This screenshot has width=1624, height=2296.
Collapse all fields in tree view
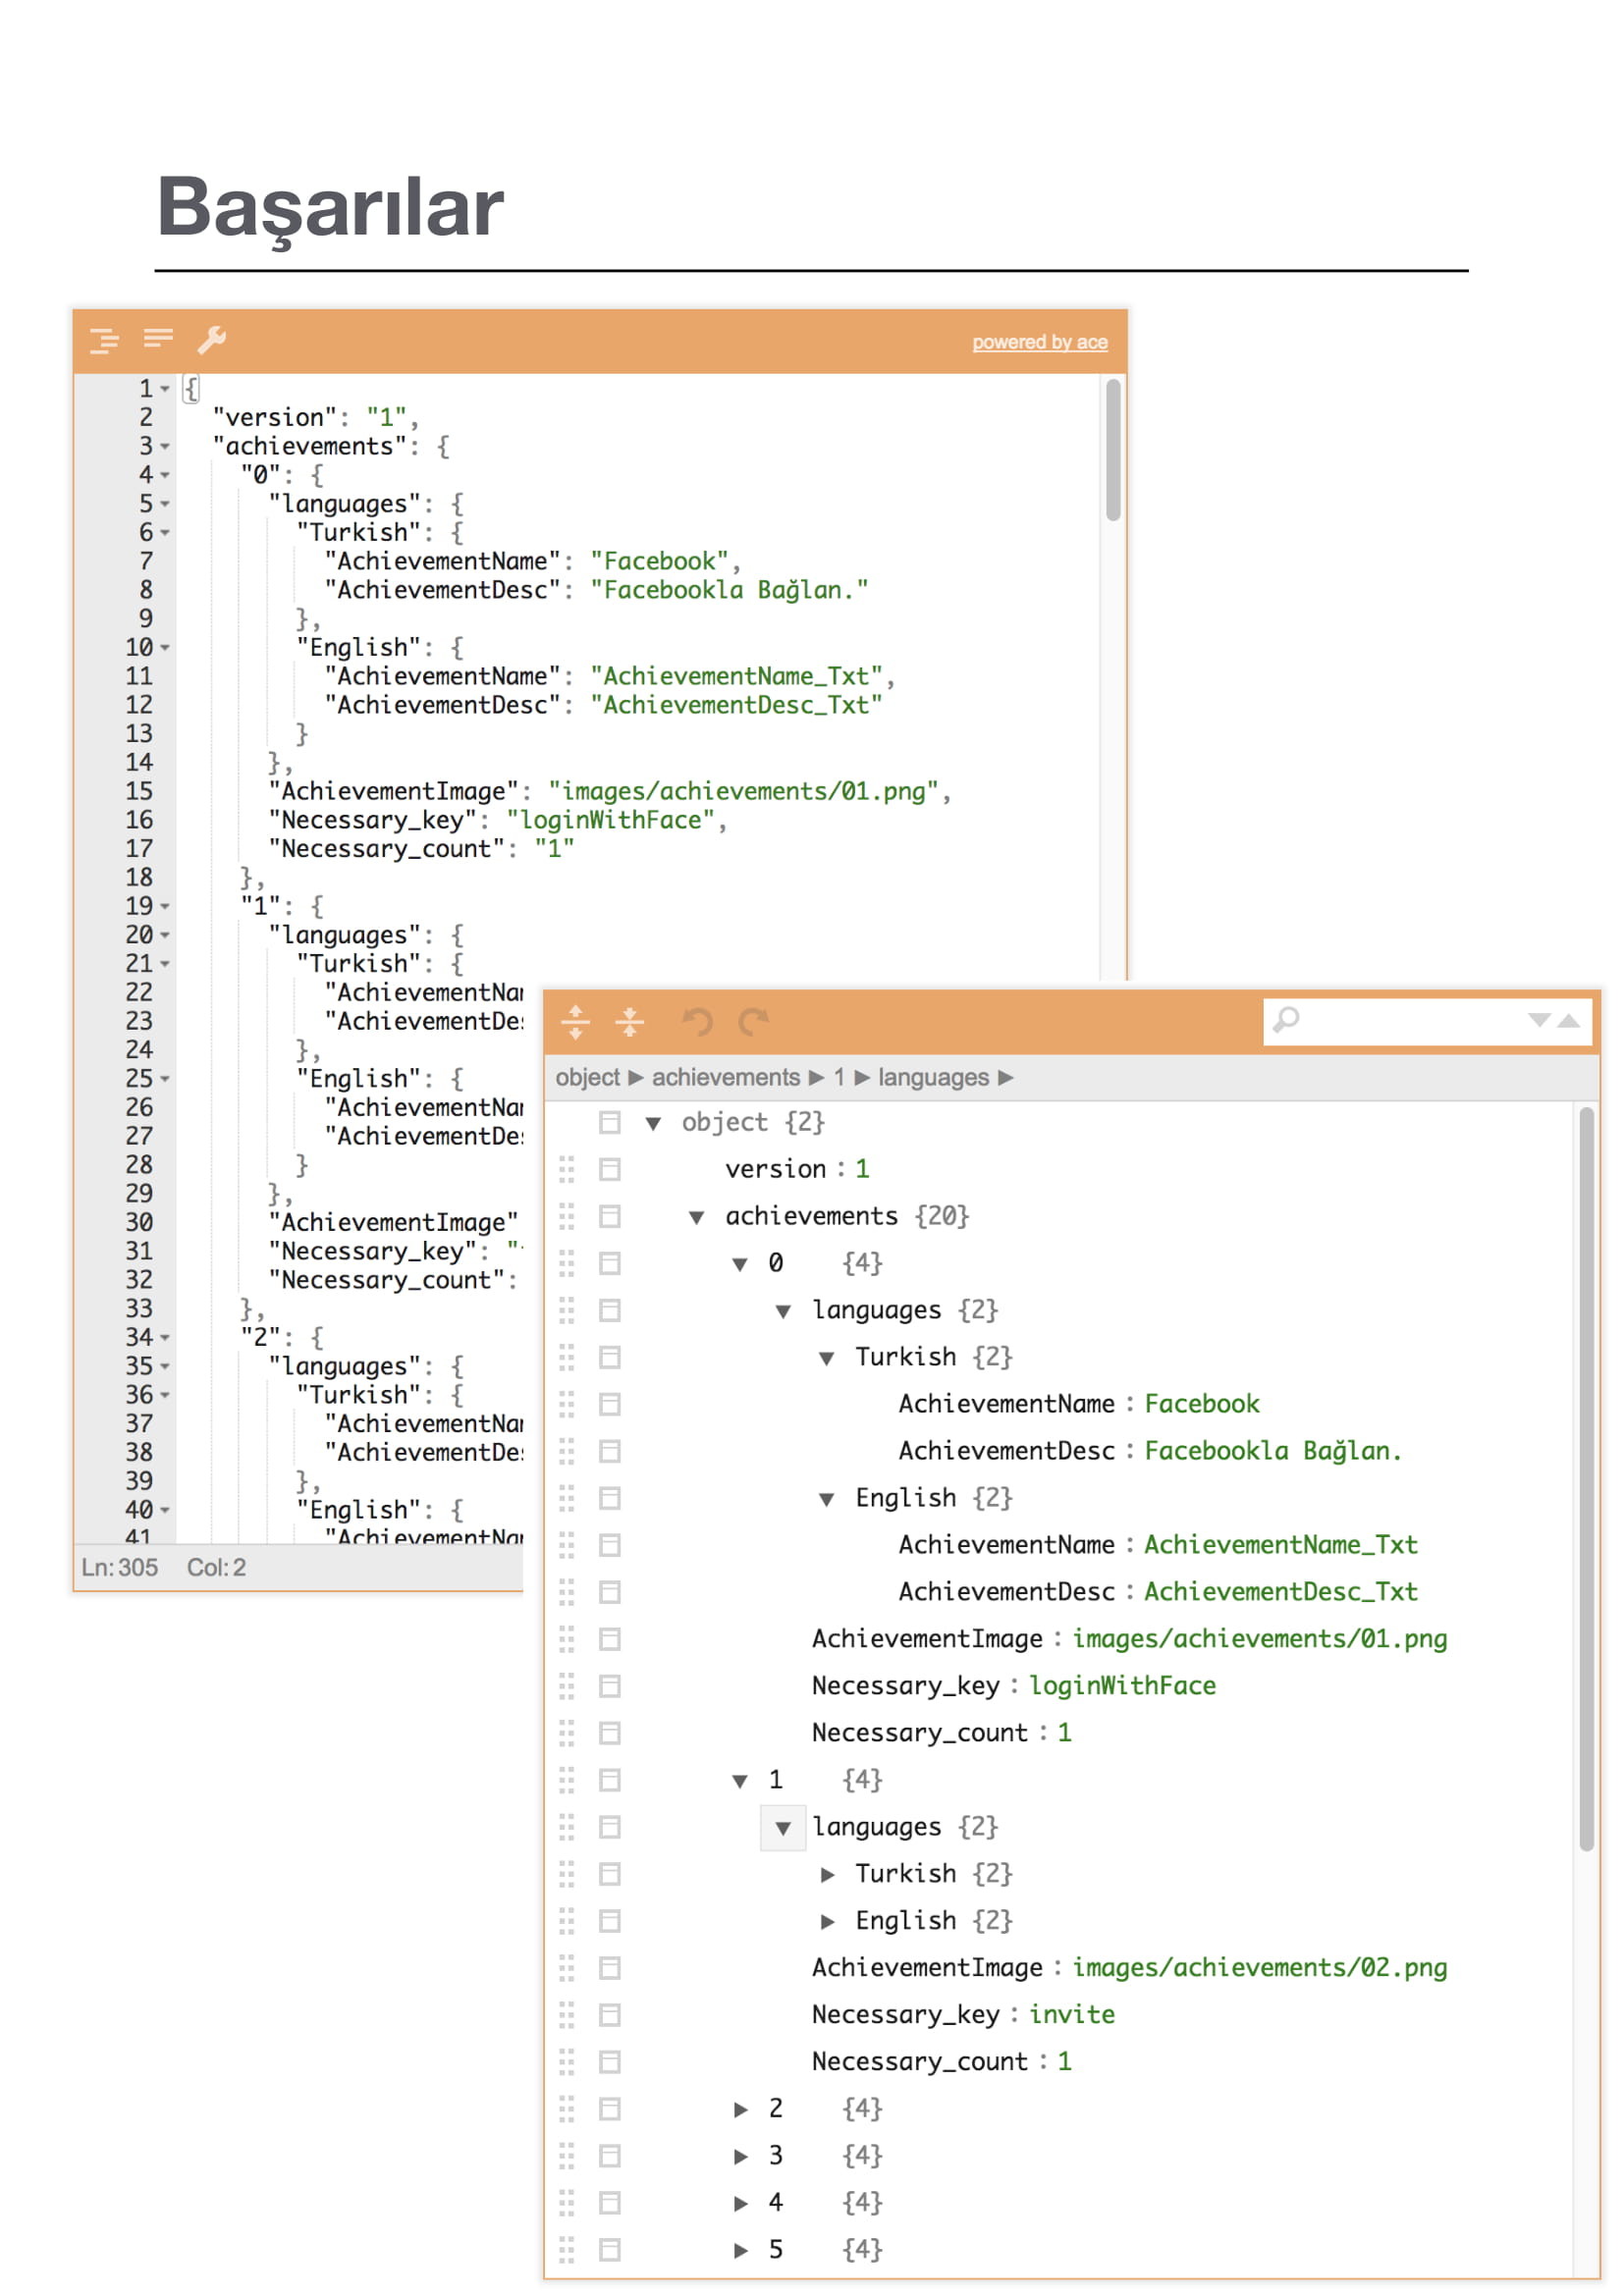629,1022
